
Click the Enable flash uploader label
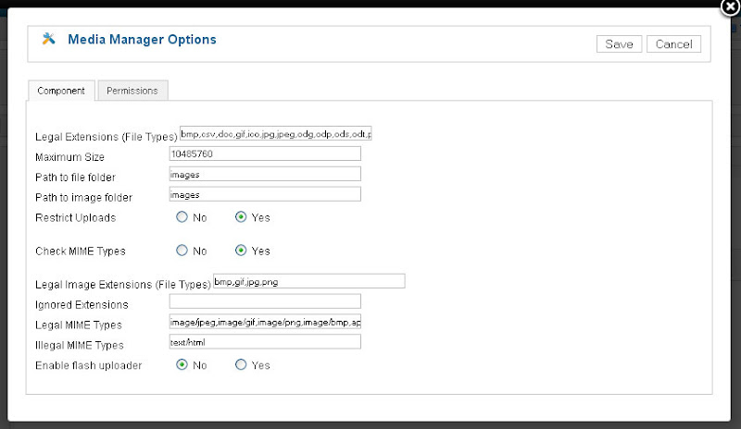(x=88, y=366)
